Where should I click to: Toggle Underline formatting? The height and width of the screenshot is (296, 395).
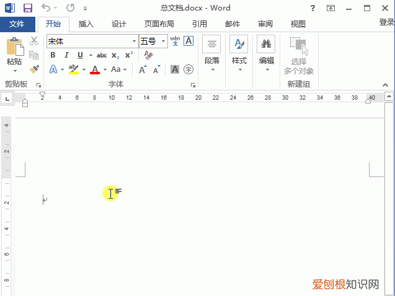pos(80,55)
